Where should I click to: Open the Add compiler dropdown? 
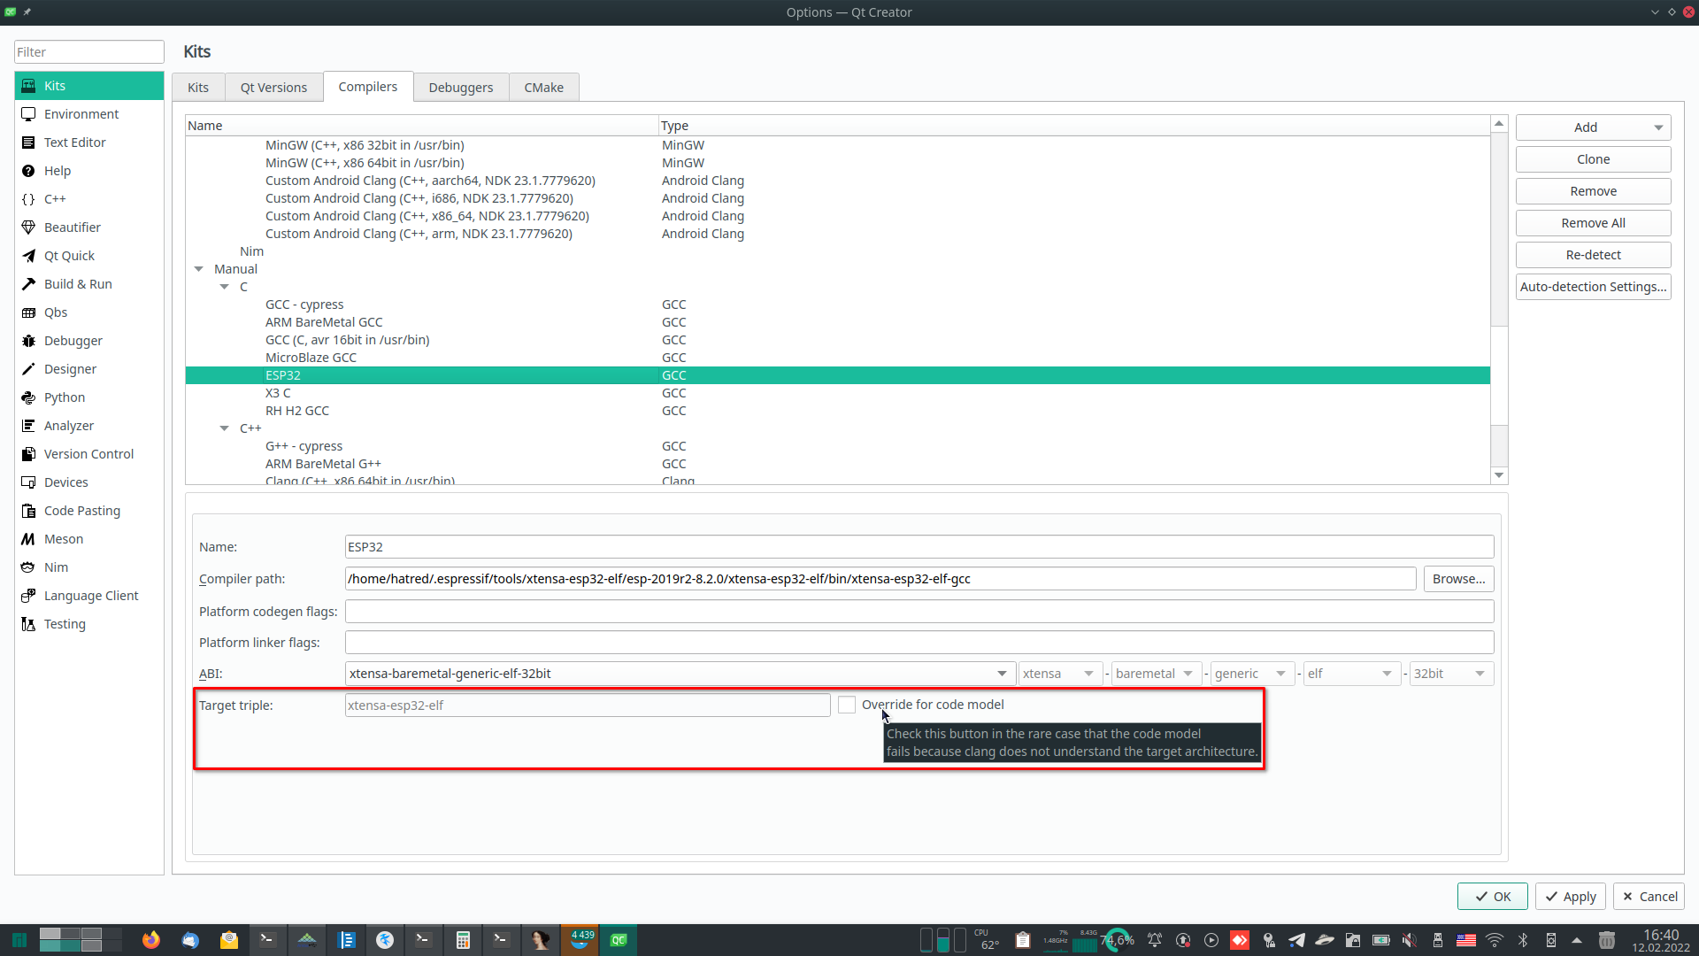(x=1593, y=127)
